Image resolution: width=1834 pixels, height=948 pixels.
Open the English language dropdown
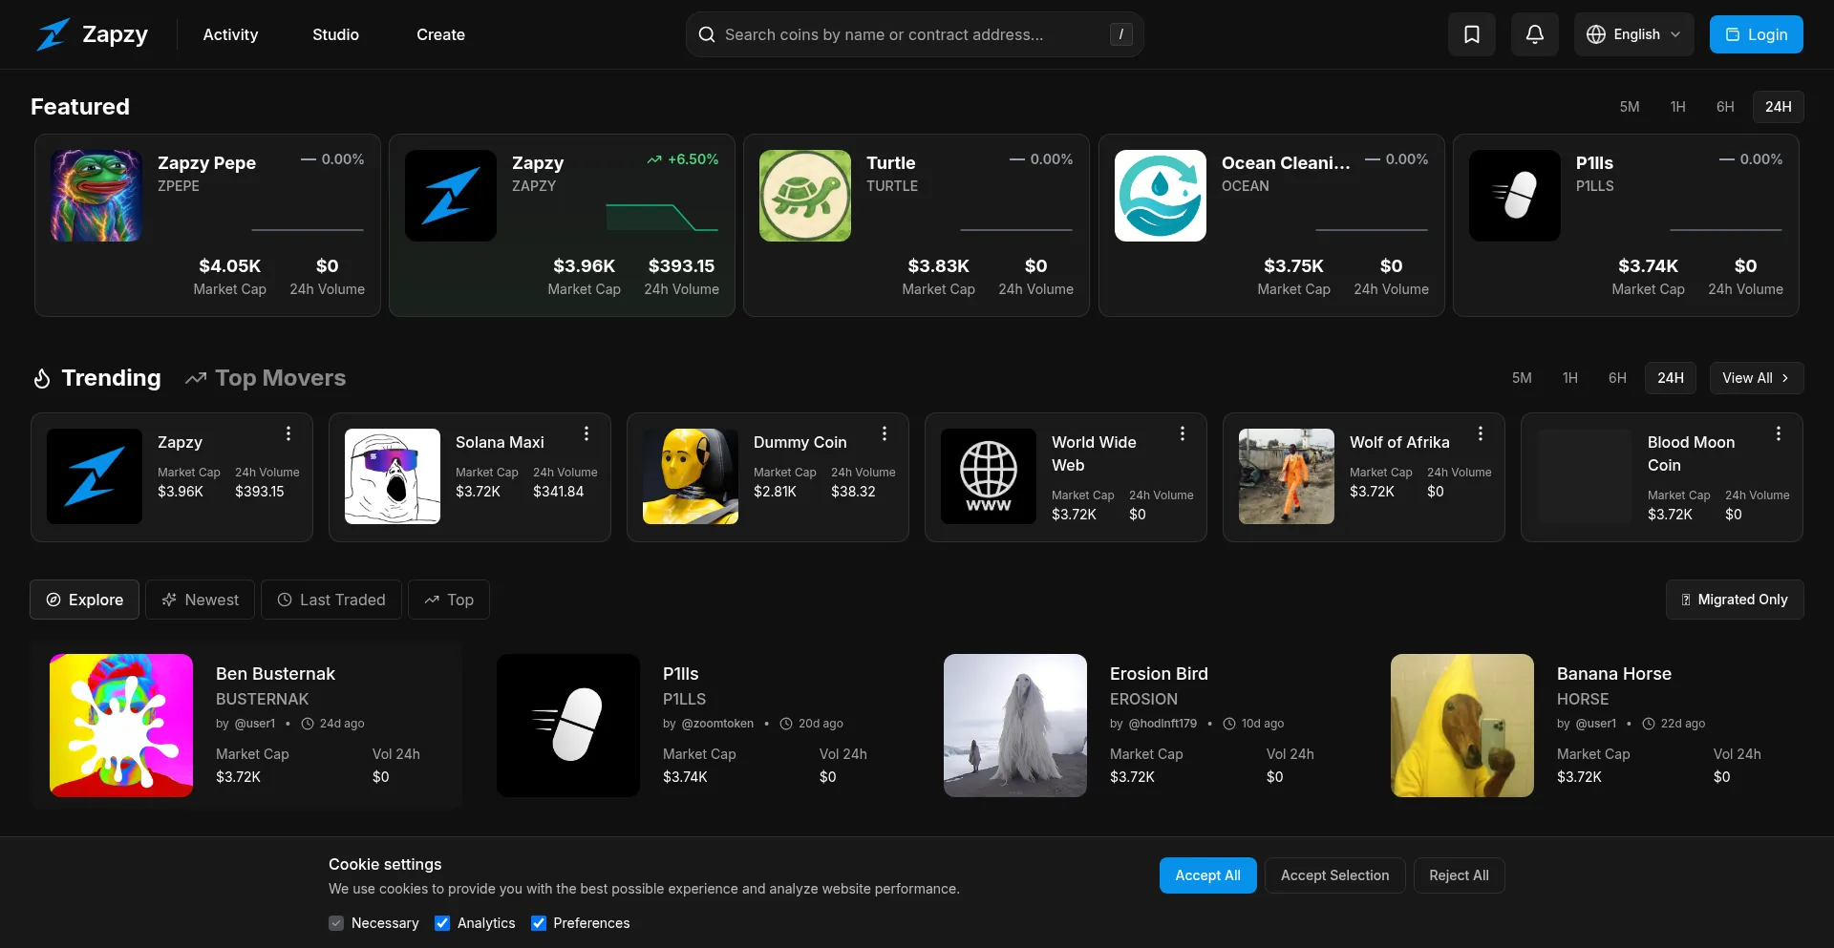[x=1633, y=34]
